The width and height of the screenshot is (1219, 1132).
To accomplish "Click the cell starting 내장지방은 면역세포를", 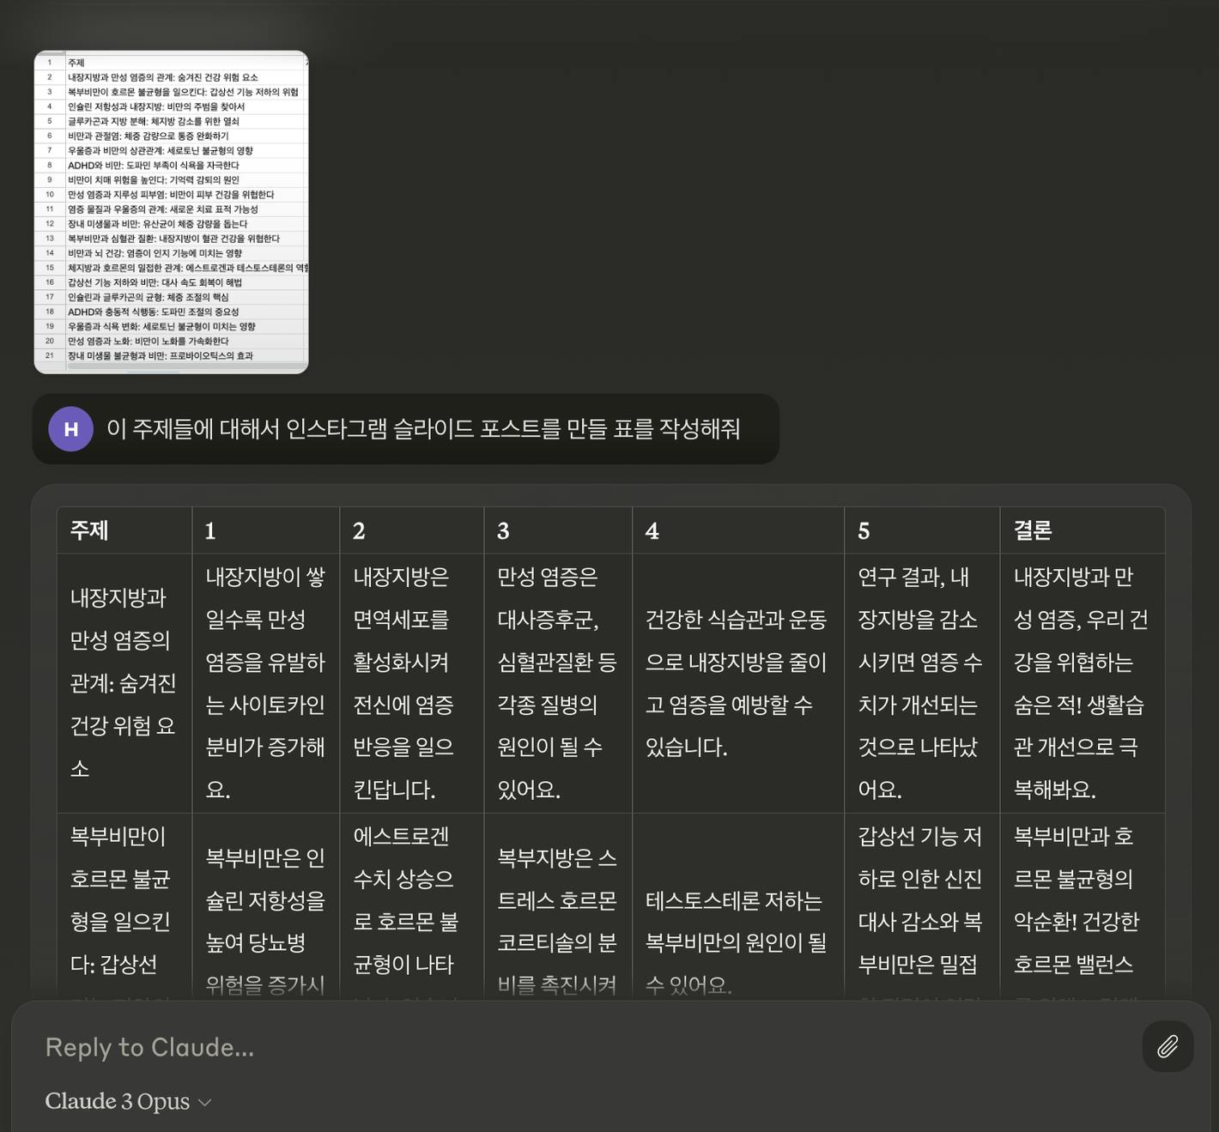I will [x=412, y=683].
